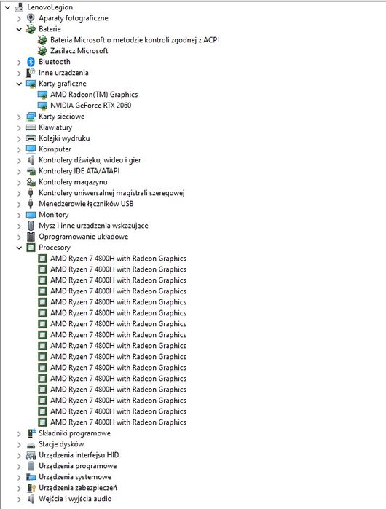Collapse the LenovoLegion root node
The image size is (386, 509).
pos(8,7)
